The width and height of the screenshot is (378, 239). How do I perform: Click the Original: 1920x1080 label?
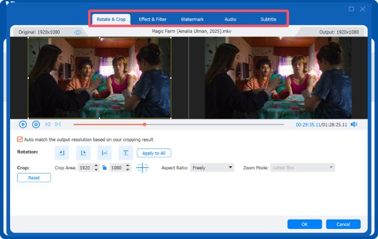click(39, 32)
